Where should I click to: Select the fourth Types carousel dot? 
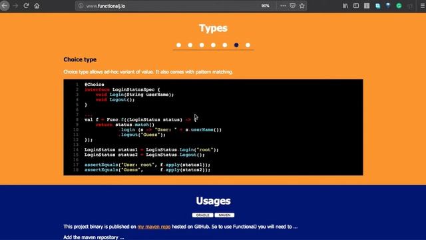click(x=213, y=45)
